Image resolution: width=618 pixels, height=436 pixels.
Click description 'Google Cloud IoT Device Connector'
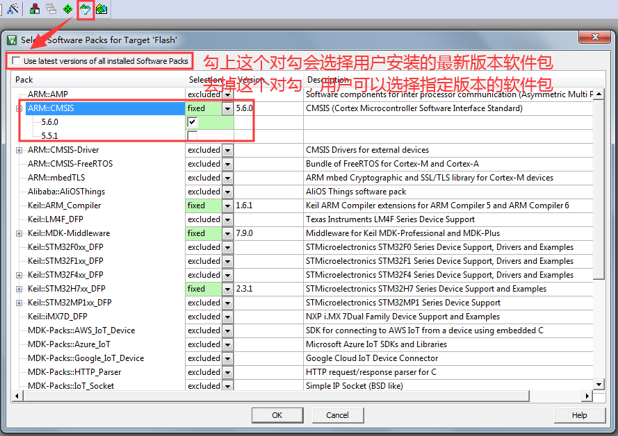pos(372,358)
